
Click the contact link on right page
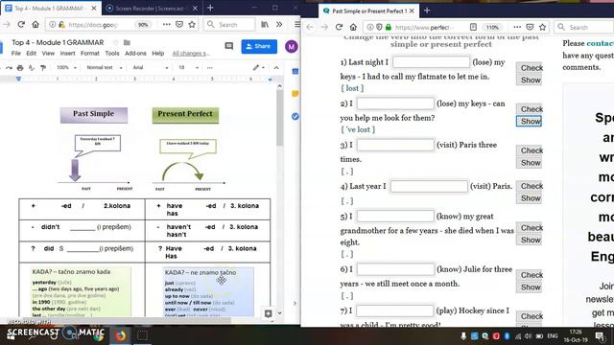click(x=600, y=43)
